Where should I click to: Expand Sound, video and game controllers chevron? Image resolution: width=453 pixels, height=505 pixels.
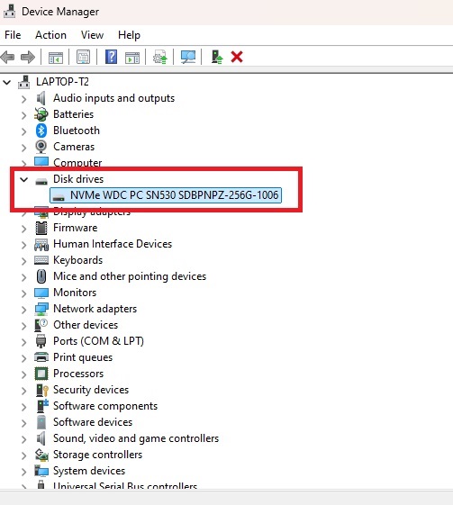23,439
